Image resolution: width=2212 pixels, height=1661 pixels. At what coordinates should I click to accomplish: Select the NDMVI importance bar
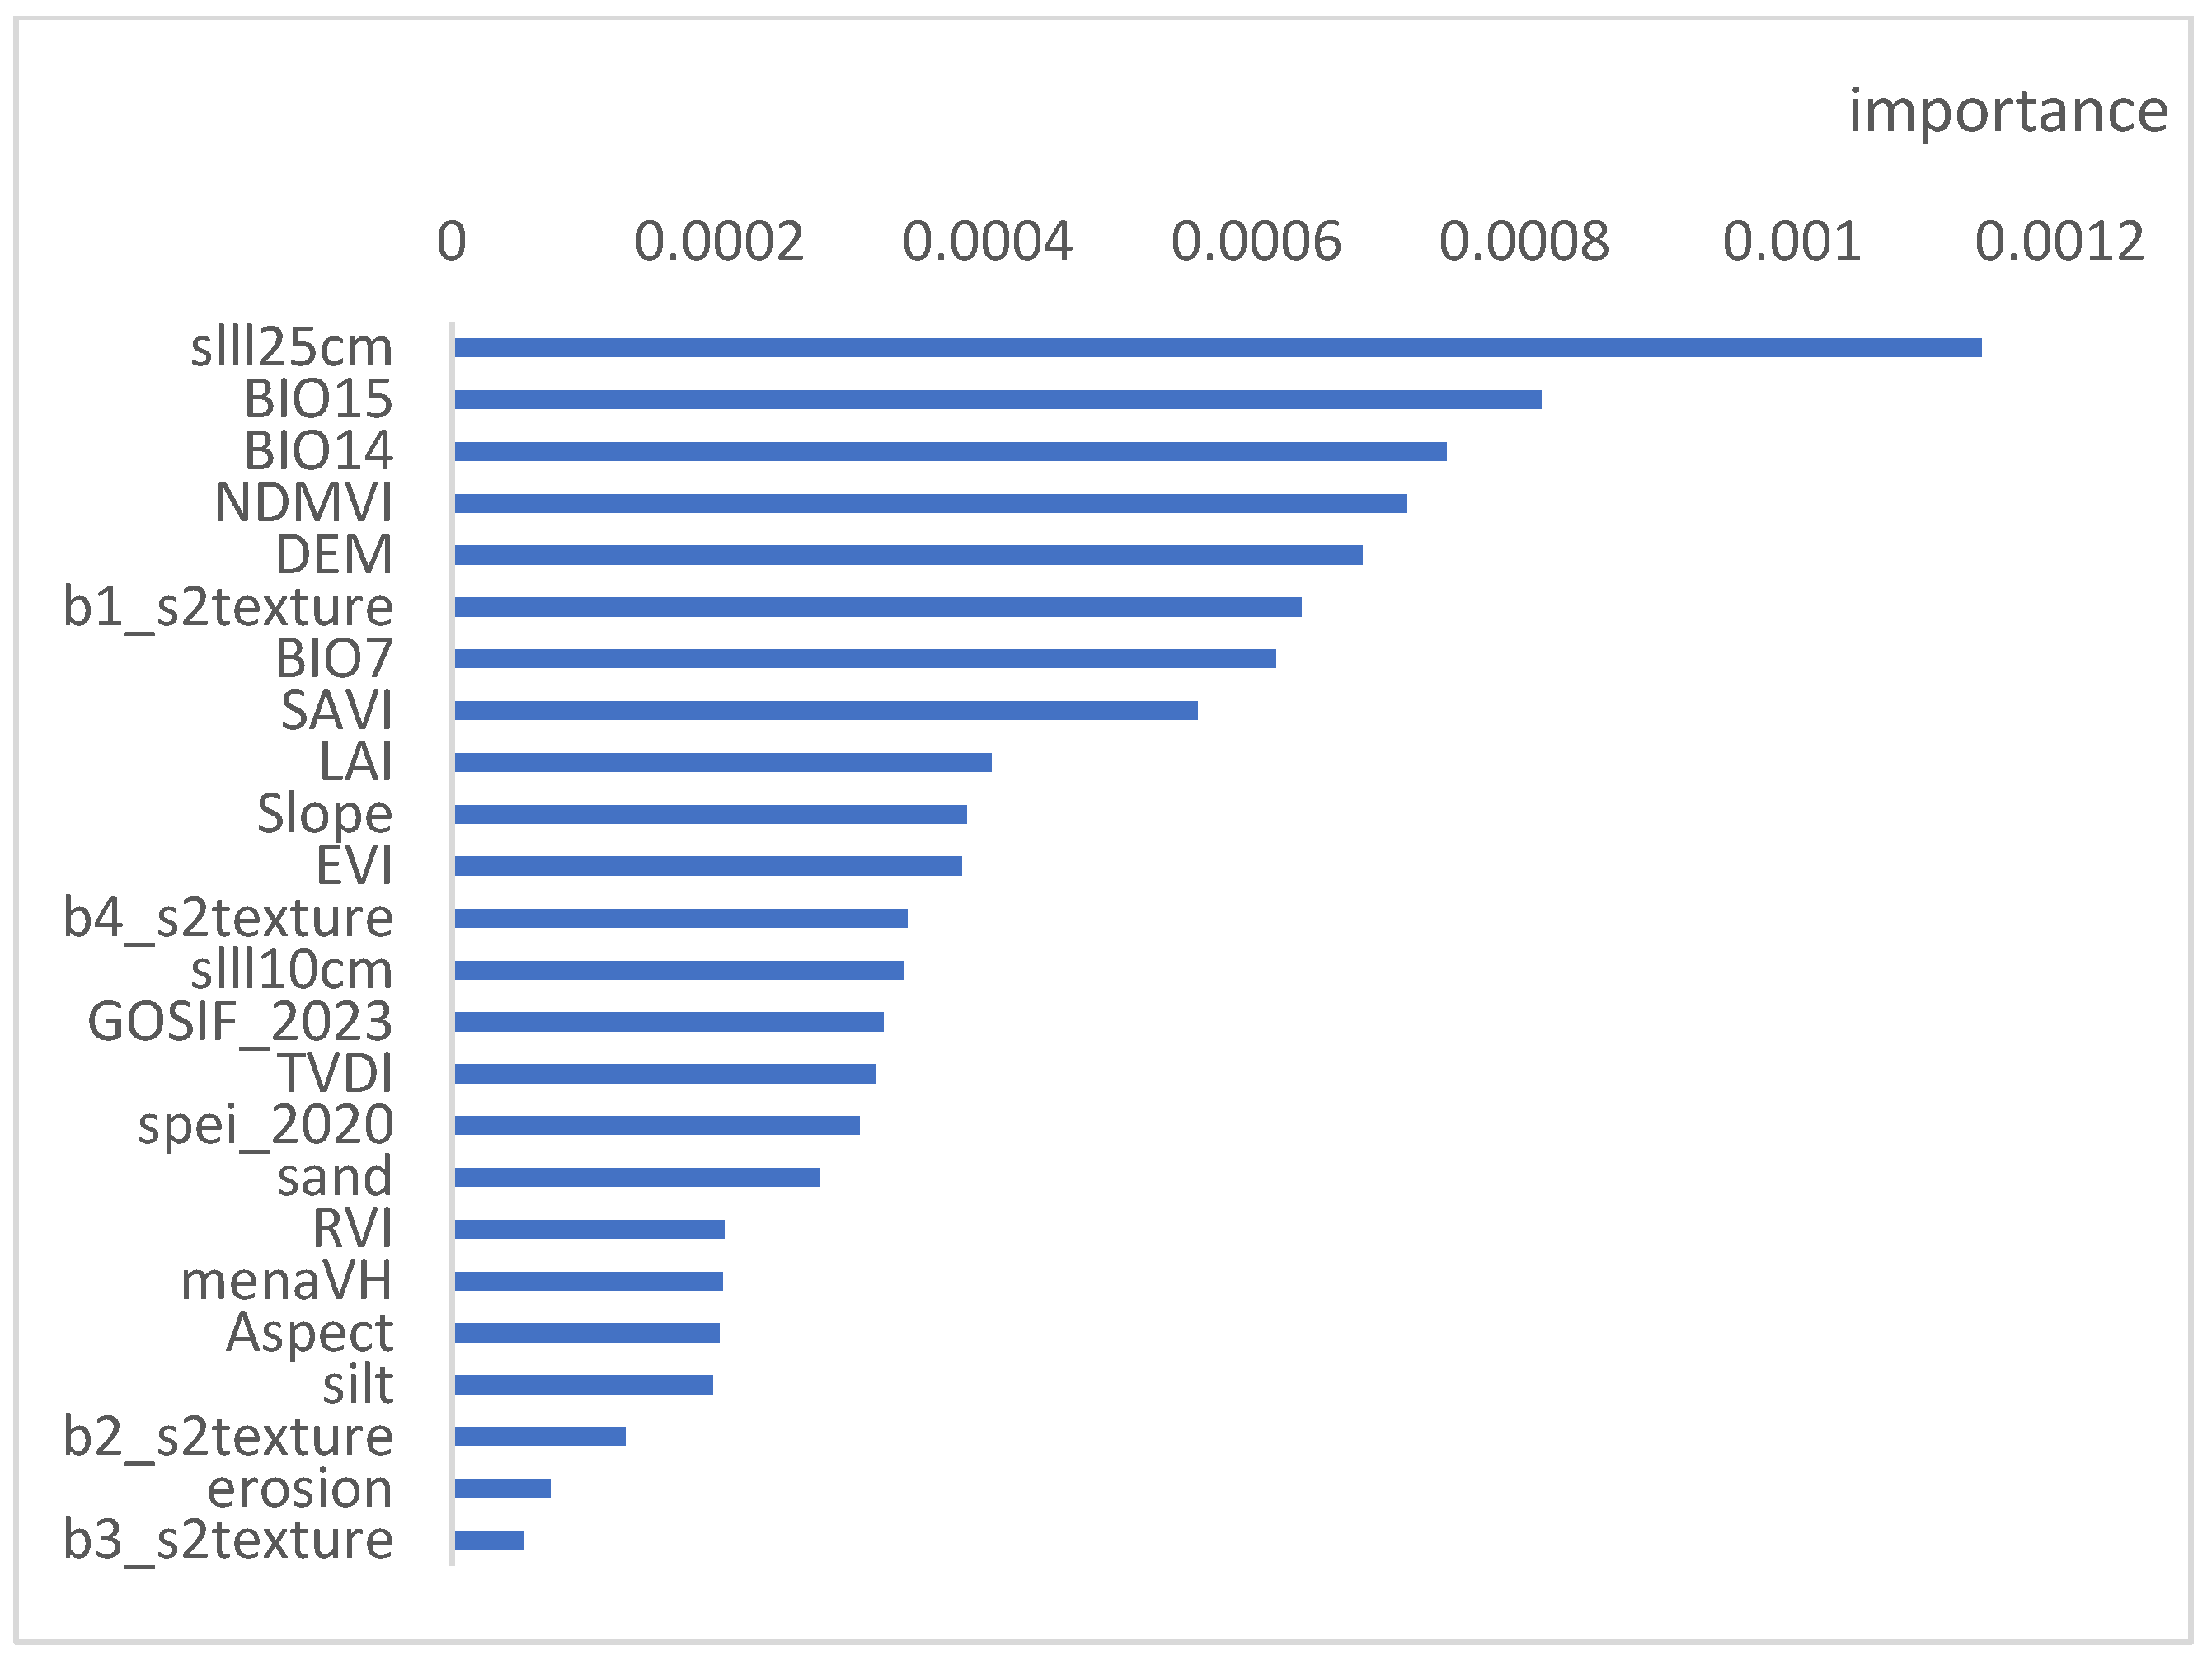pyautogui.click(x=930, y=503)
